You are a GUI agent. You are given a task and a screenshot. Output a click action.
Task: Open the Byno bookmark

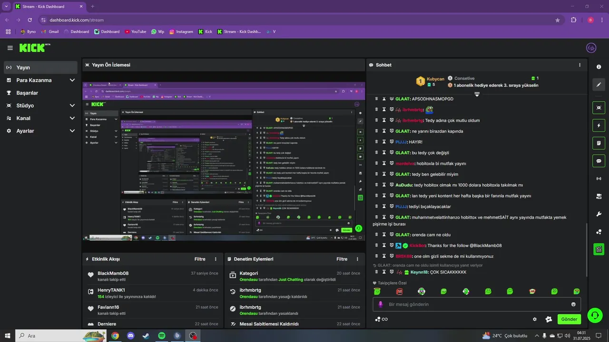[28, 31]
